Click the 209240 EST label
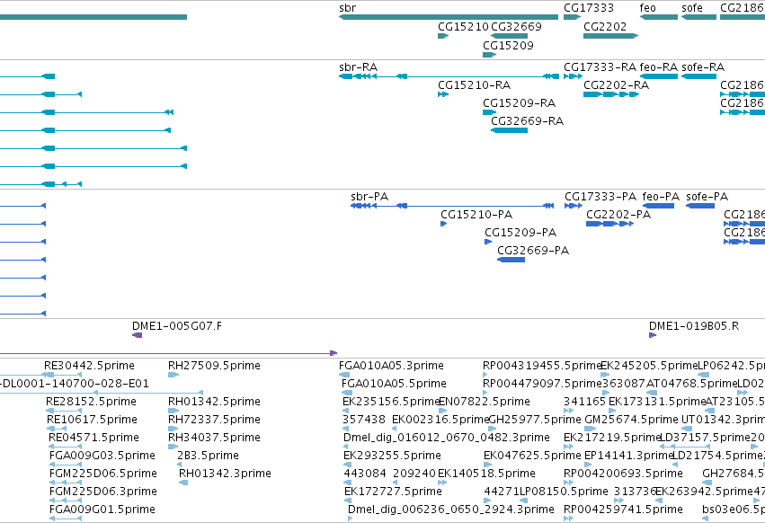This screenshot has height=523, width=765. [414, 474]
